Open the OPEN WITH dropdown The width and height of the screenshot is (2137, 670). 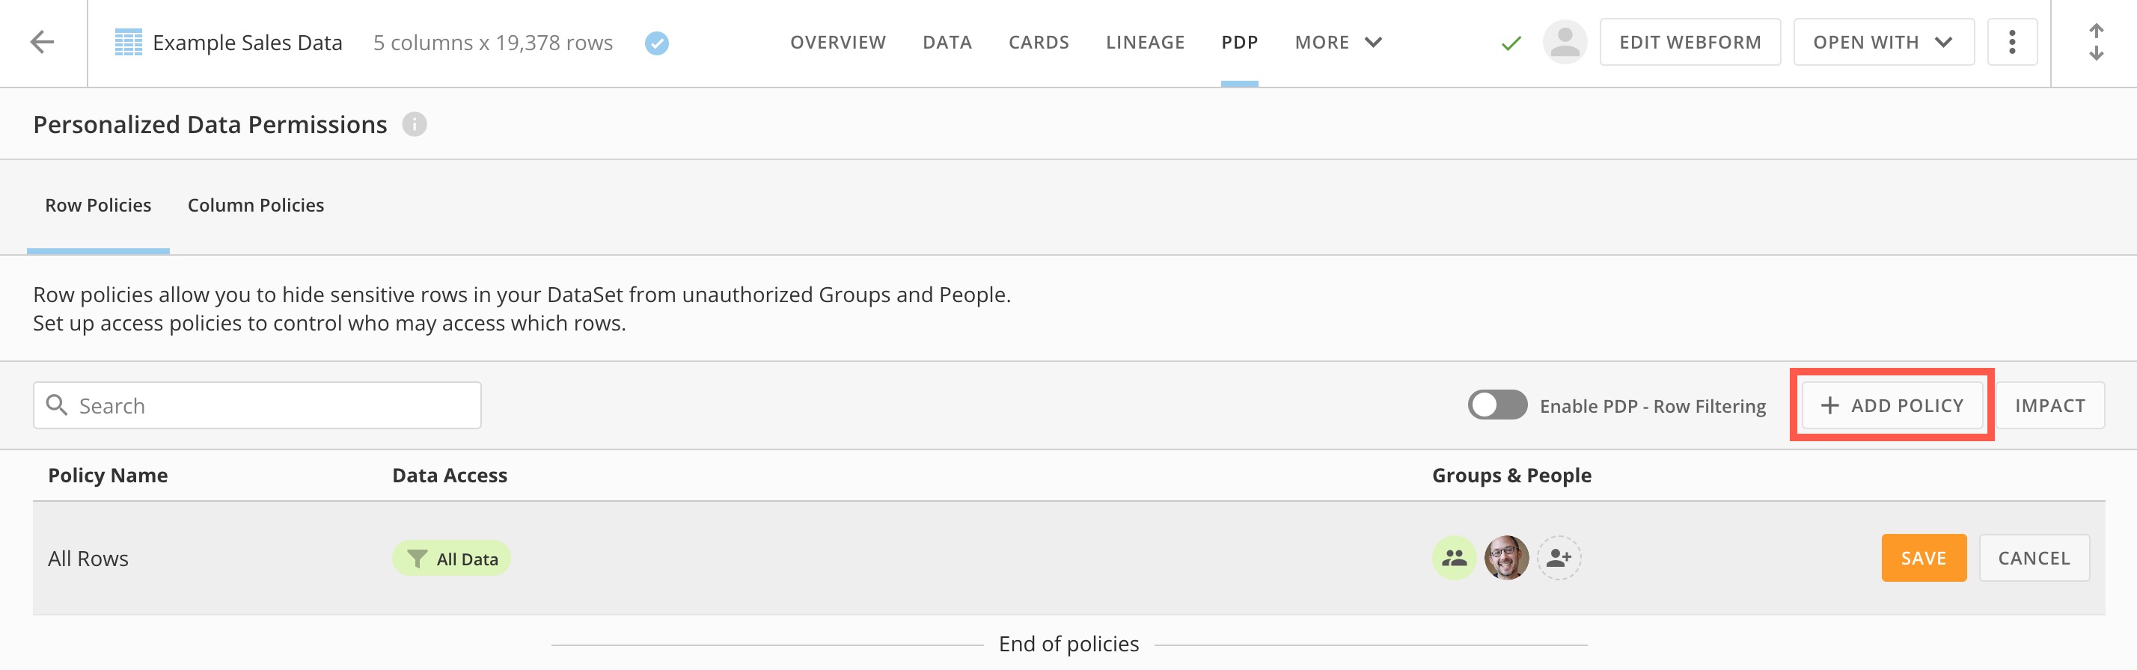click(x=1883, y=43)
